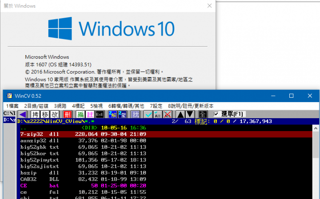320x199 pixels.
Task: Select the CAB32 DLL file row
Action: pyautogui.click(x=166, y=179)
